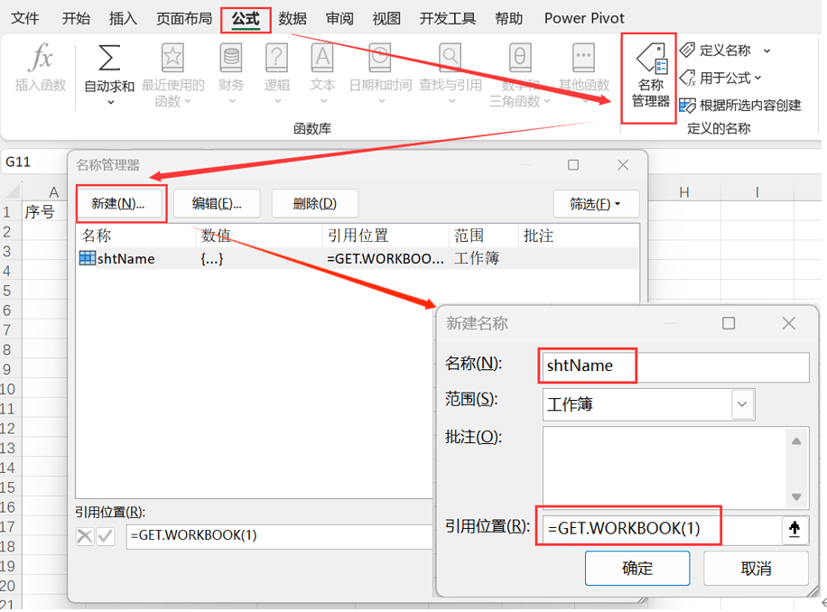Viewport: 827px width, 612px height.
Task: Switch to the Review tab
Action: click(x=339, y=18)
